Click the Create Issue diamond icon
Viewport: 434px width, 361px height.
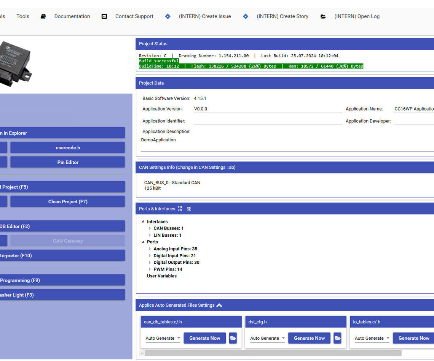tap(168, 16)
